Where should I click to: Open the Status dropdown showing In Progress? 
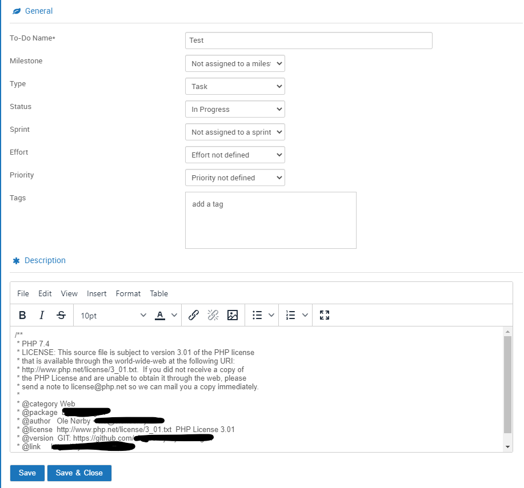pos(235,109)
